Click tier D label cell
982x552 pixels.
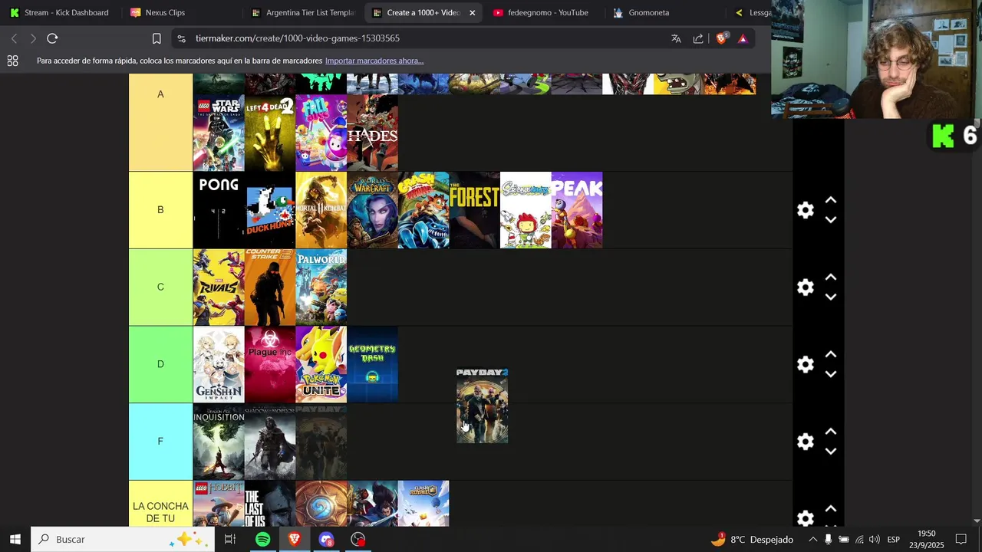[x=160, y=364]
